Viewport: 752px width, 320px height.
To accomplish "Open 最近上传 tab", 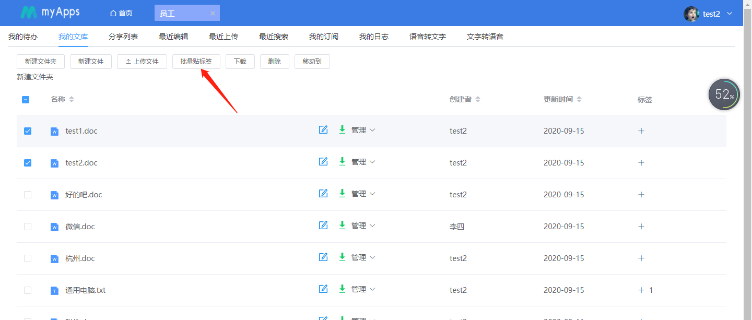I will (x=224, y=37).
